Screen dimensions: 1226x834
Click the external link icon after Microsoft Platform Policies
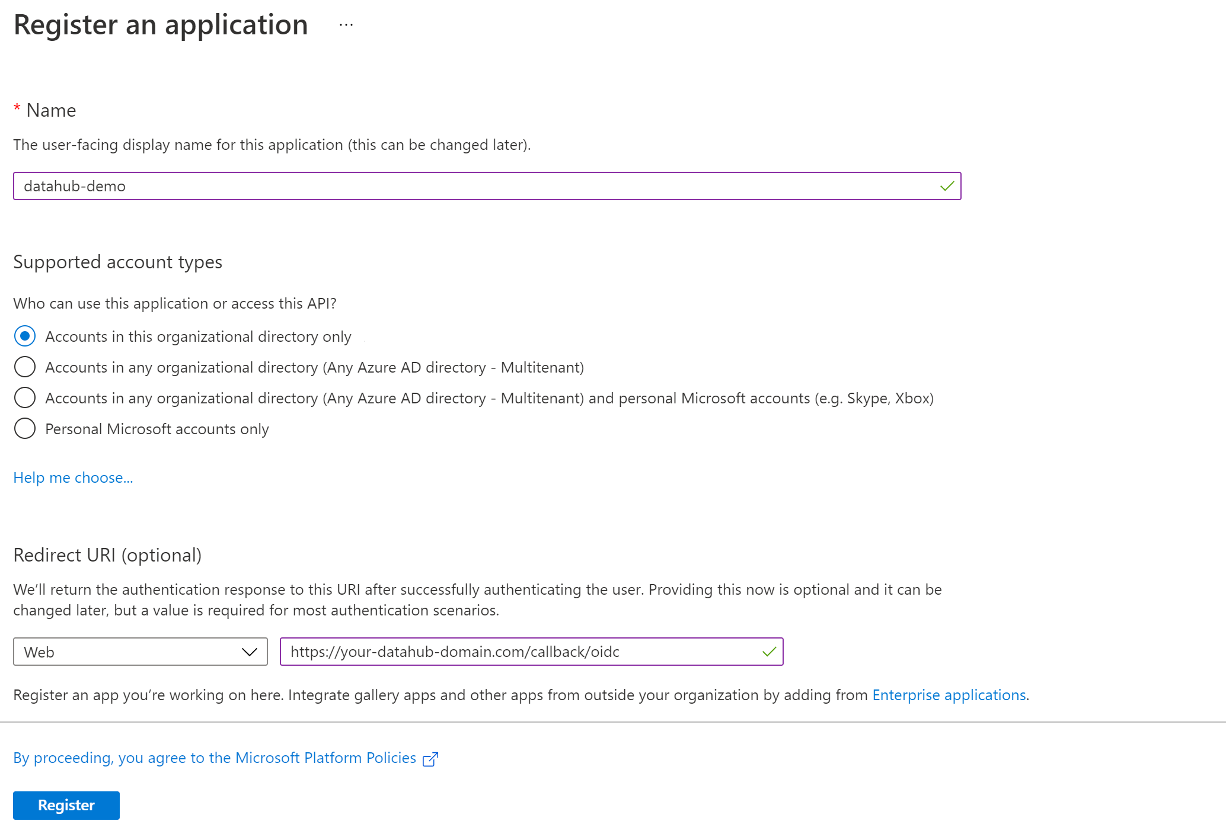pos(430,758)
